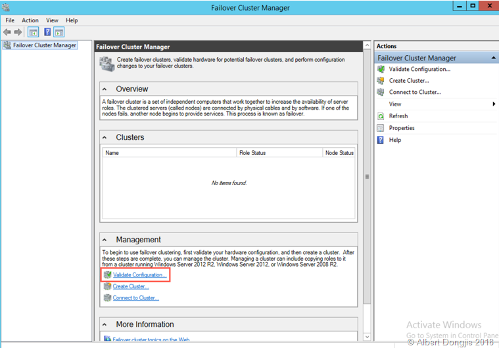Collapse the Clusters section
Image resolution: width=499 pixels, height=348 pixels.
point(105,138)
